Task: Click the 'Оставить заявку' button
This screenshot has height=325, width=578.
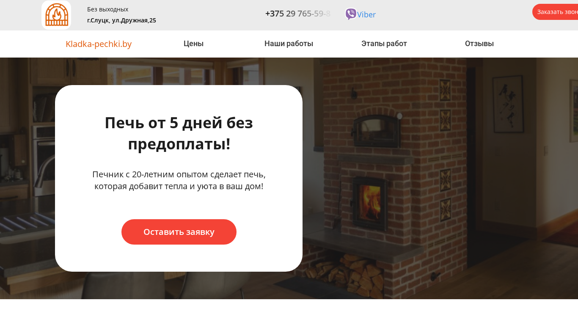Action: coord(179,232)
